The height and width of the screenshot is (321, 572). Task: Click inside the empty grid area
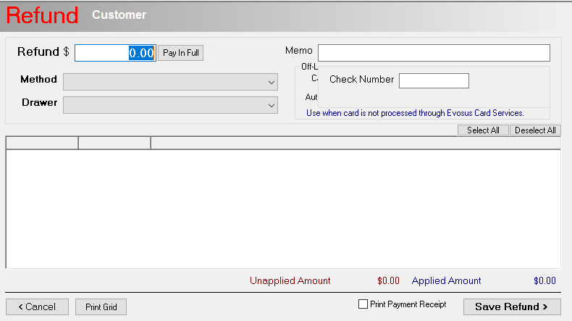(x=282, y=209)
